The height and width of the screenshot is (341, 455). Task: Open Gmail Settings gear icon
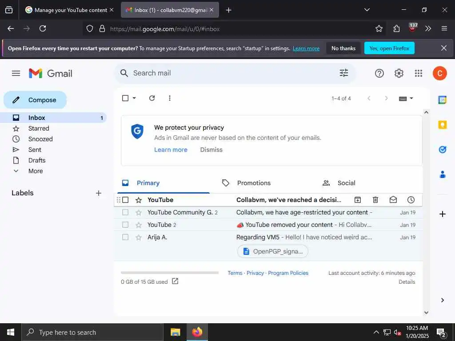click(x=399, y=73)
